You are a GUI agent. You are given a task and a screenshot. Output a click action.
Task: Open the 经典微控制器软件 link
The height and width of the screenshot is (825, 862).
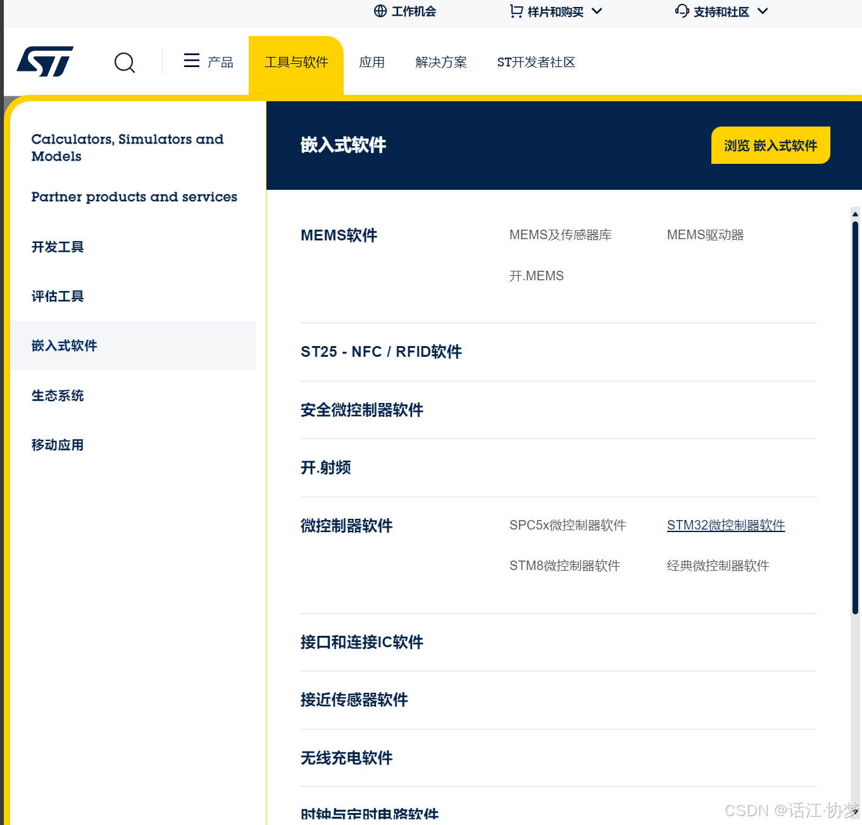coord(718,566)
